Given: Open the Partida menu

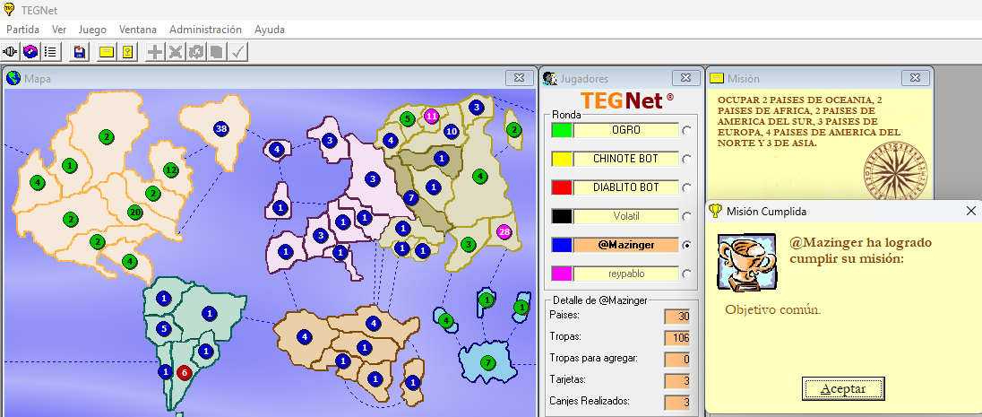Looking at the screenshot, I should pyautogui.click(x=23, y=30).
